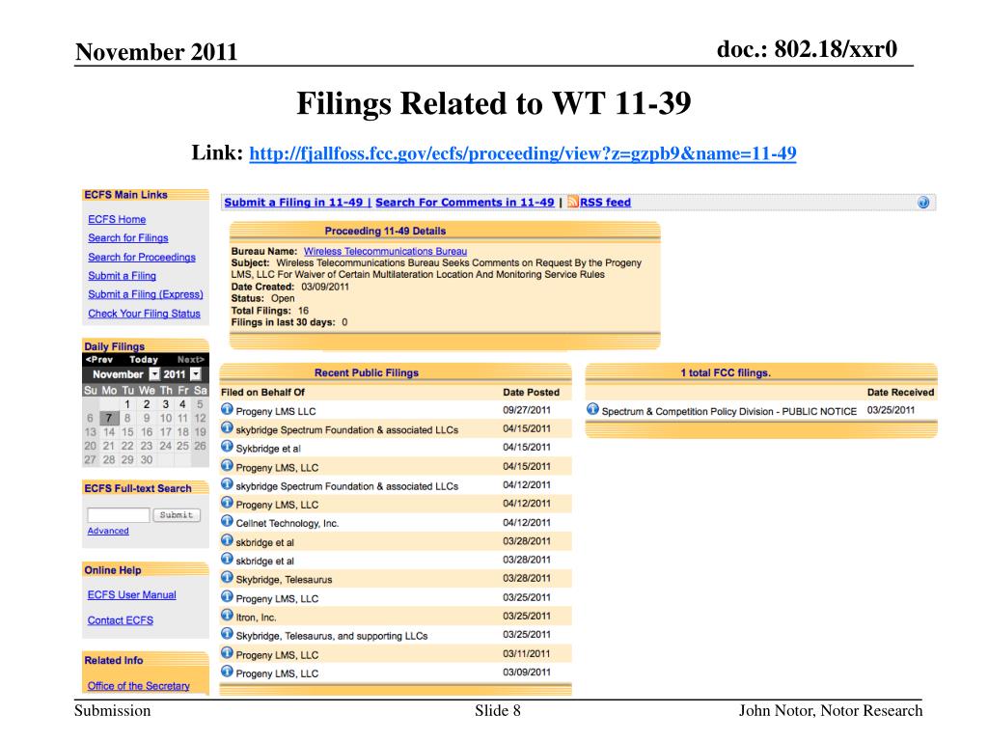Screen dimensions: 988x741
Task: Open info icon for Sykbridge et al filing
Action: pyautogui.click(x=227, y=447)
